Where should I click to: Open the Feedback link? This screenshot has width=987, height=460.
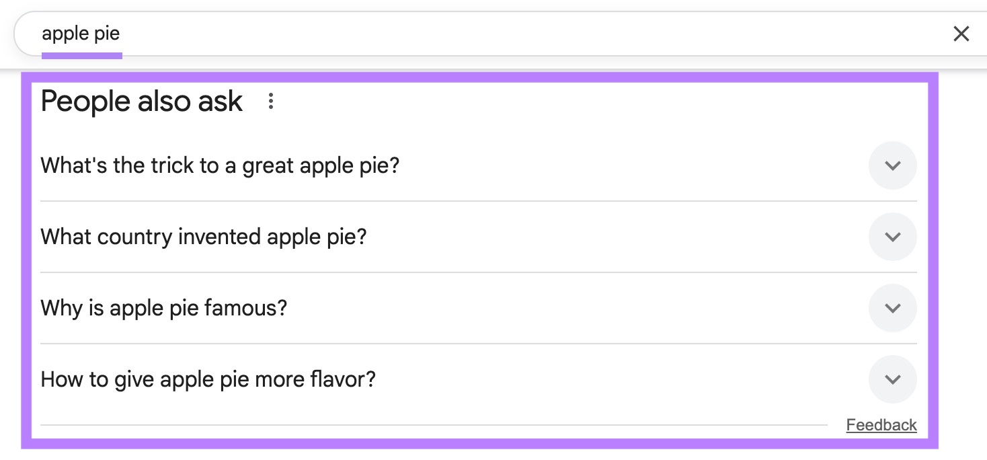point(881,424)
